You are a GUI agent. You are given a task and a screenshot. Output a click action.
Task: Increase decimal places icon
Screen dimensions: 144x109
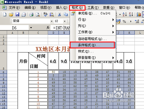[x=137, y=21]
